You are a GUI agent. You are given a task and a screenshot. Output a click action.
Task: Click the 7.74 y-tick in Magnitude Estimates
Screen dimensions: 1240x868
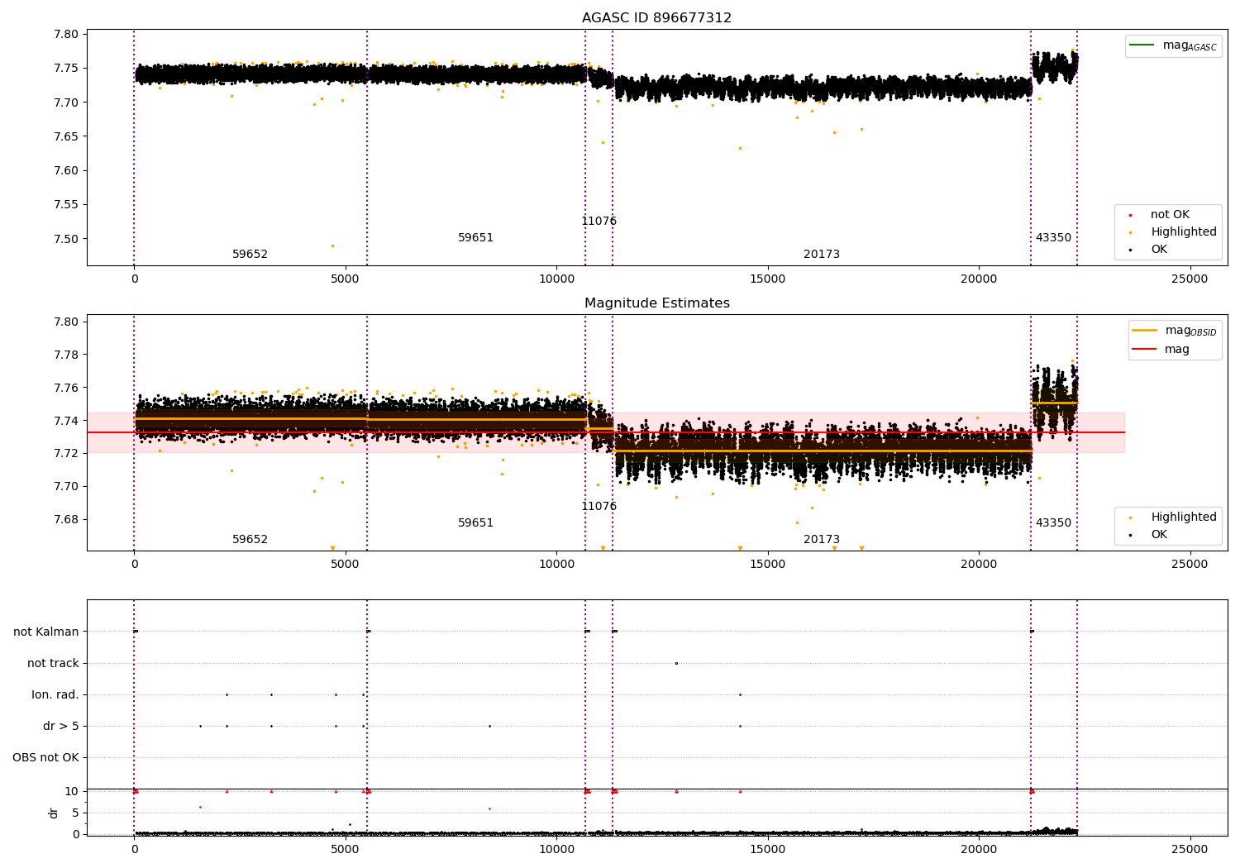point(66,421)
